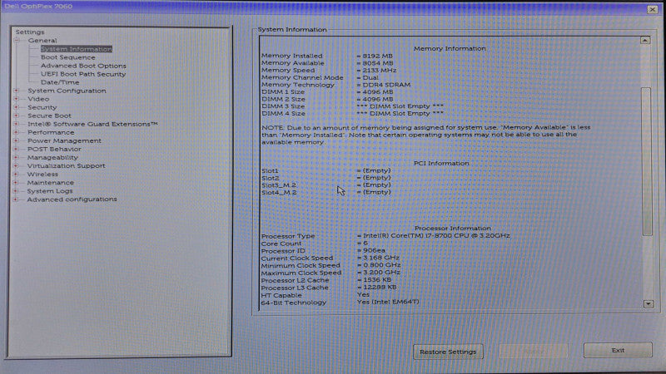This screenshot has width=666, height=374.
Task: Expand Intel Software Guard Extensions node
Action: (17, 124)
